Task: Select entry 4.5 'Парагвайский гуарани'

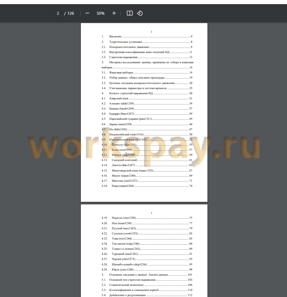Action: pos(147,119)
